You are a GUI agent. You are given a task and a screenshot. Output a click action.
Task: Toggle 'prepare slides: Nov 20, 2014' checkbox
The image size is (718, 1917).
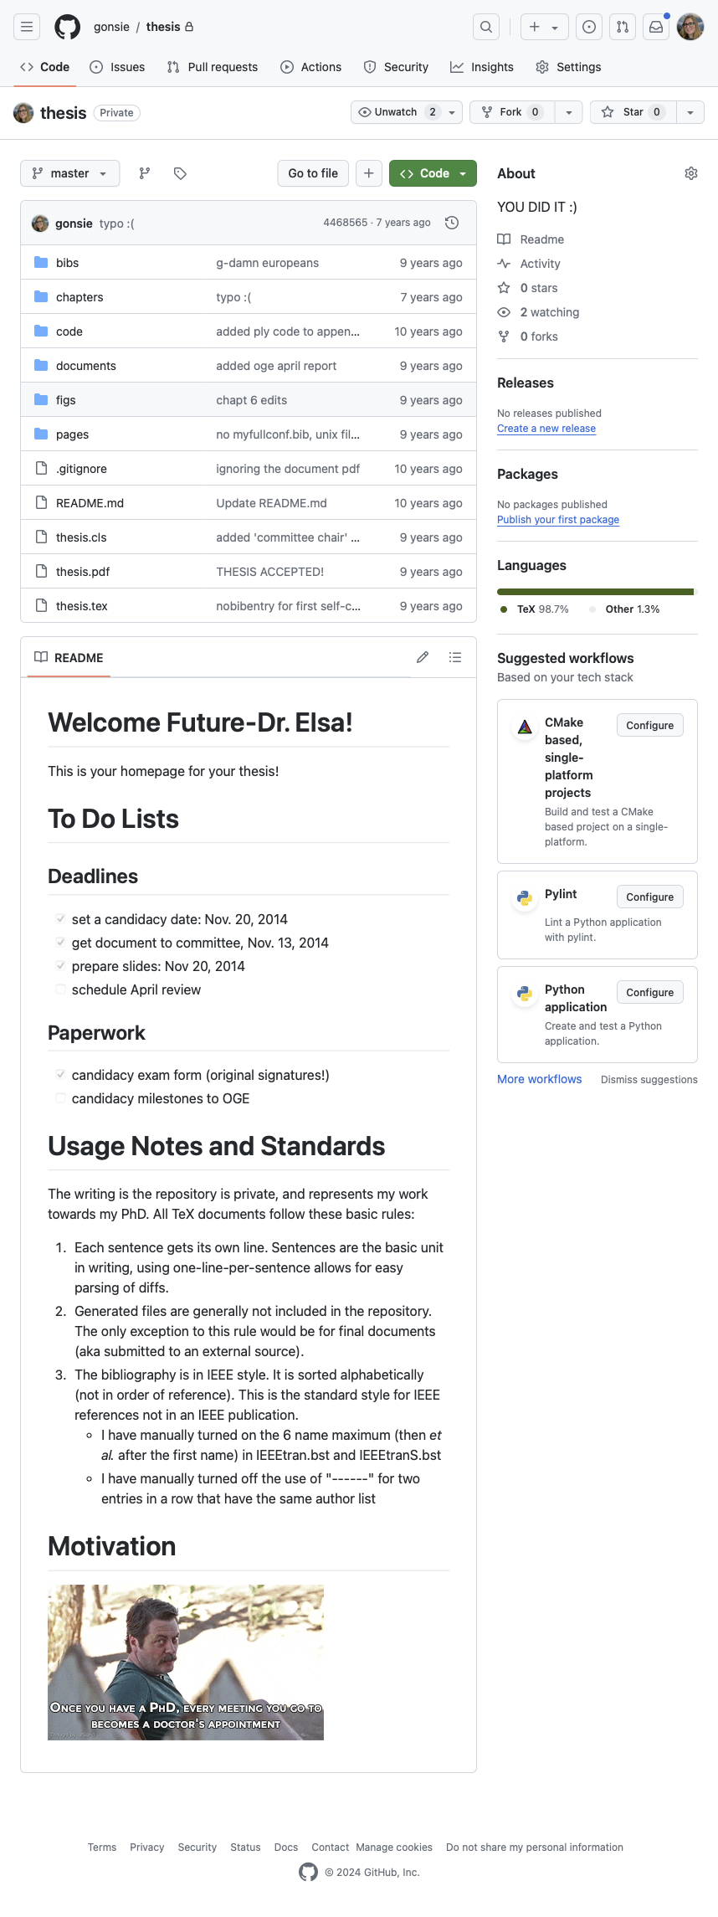pyautogui.click(x=60, y=966)
